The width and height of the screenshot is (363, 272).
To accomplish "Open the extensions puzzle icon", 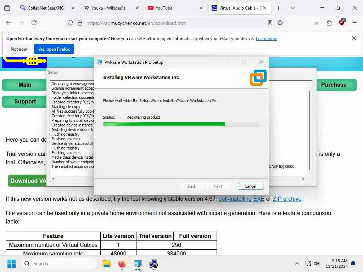I will [x=329, y=23].
